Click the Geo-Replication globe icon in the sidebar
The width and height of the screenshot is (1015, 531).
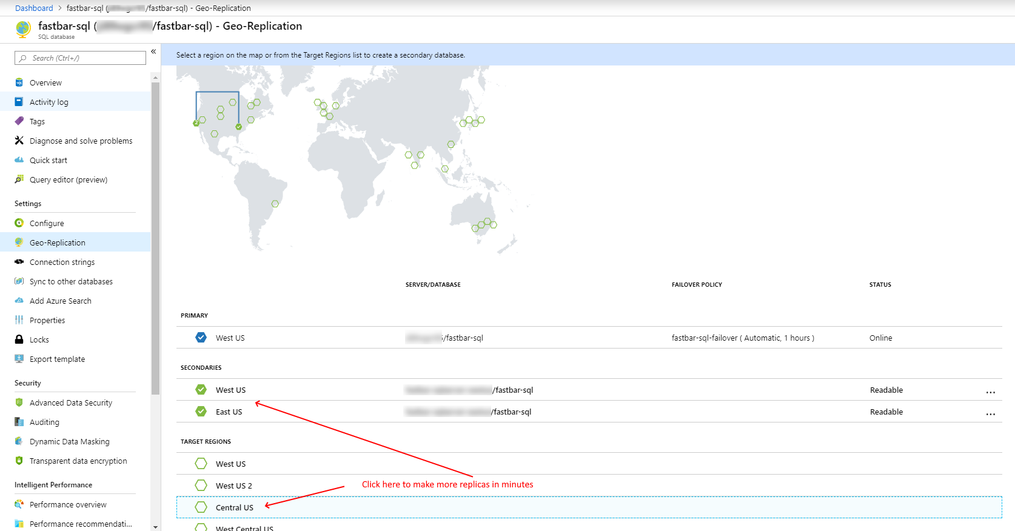(19, 242)
